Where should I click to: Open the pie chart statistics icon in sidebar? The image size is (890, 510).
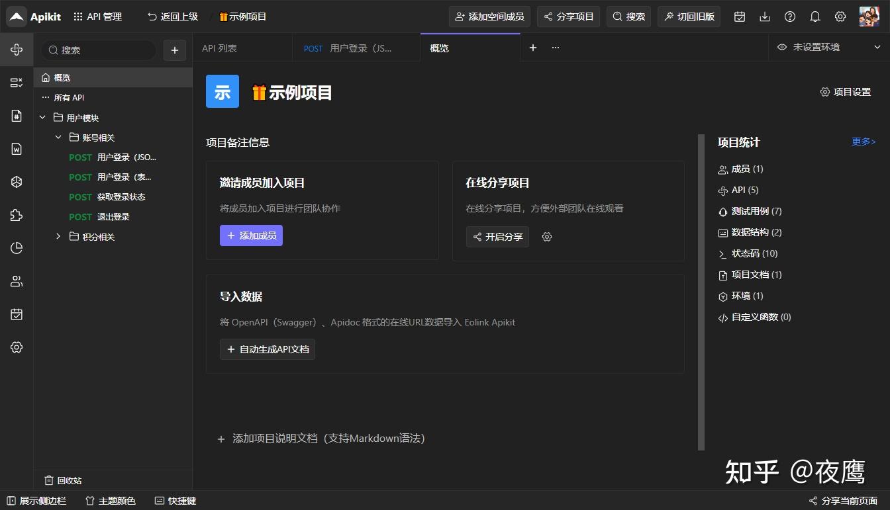pyautogui.click(x=17, y=247)
